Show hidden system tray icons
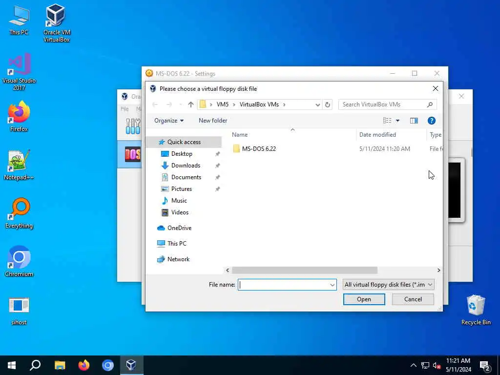Image resolution: width=500 pixels, height=375 pixels. tap(413, 365)
